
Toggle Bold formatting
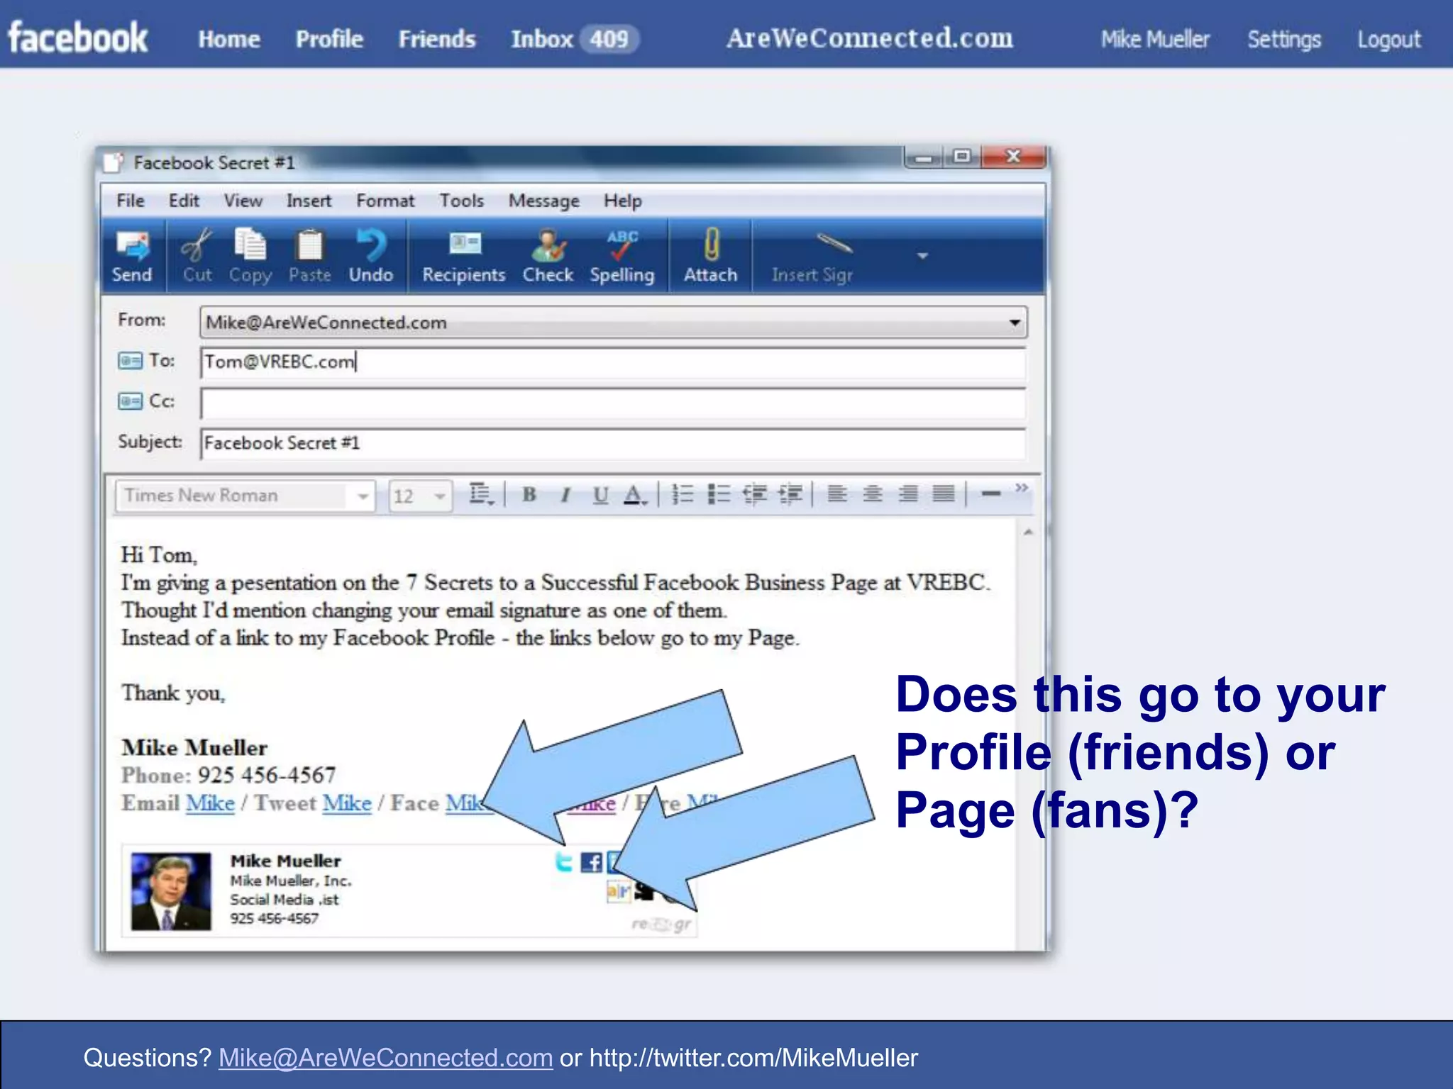click(x=529, y=494)
